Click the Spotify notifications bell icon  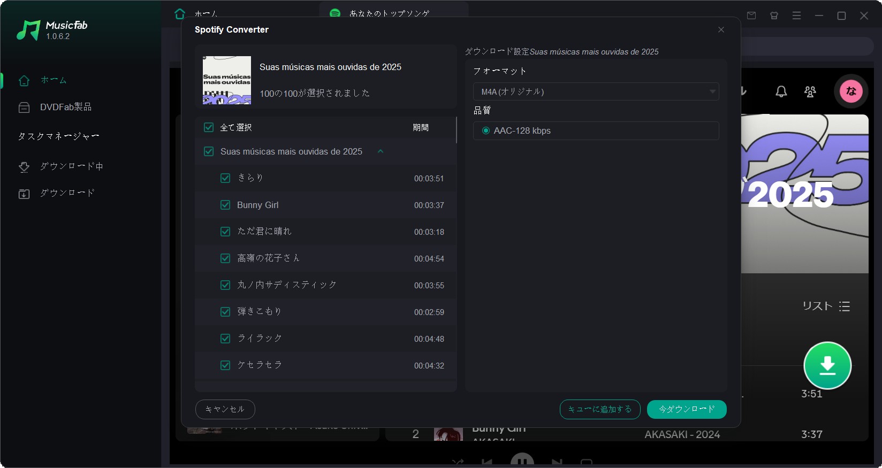781,91
